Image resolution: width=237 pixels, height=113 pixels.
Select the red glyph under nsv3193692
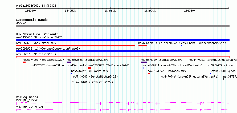(149, 74)
